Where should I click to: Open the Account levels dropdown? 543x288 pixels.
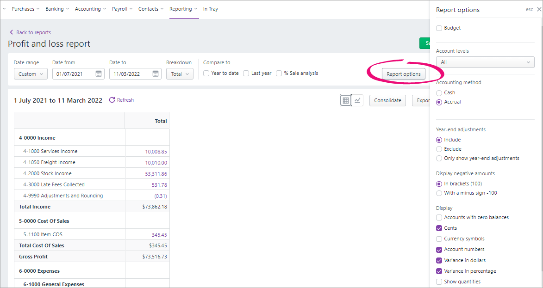coord(485,62)
